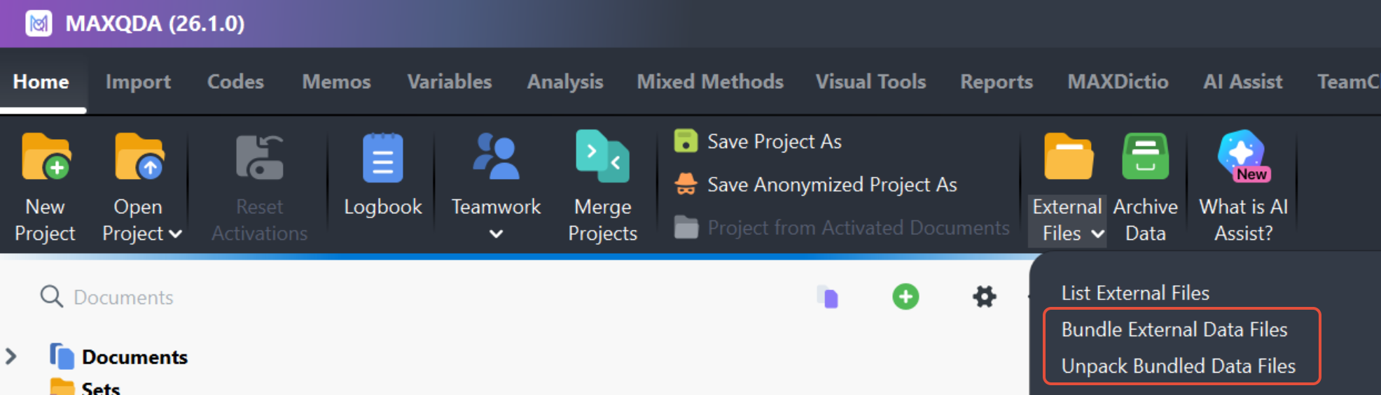Choose Bundle External Data Files
The height and width of the screenshot is (395, 1381).
pos(1174,329)
